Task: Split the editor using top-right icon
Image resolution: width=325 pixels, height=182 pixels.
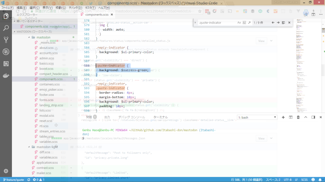Action: click(313, 15)
